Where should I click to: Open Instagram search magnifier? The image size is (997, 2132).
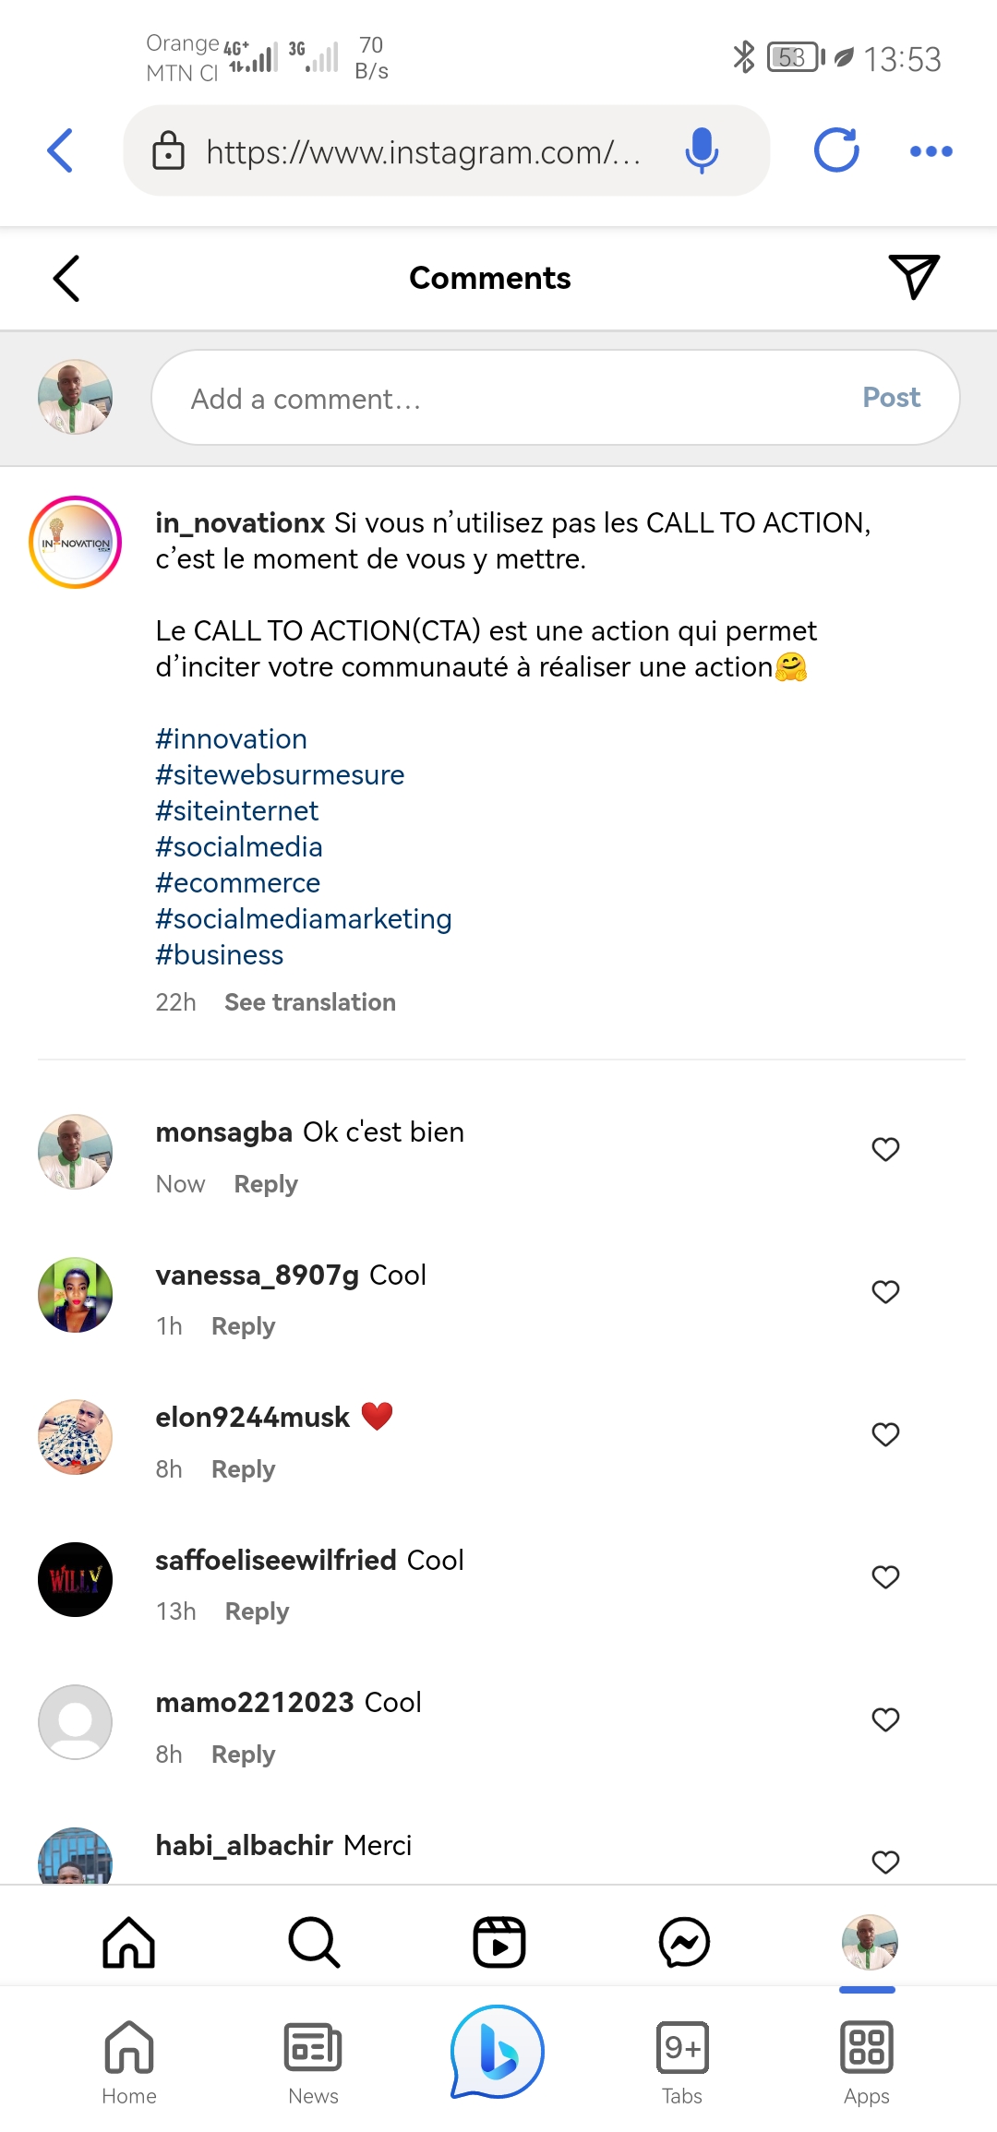pyautogui.click(x=314, y=1942)
